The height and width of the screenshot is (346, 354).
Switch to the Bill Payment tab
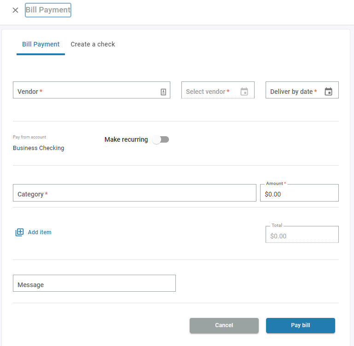(x=41, y=45)
